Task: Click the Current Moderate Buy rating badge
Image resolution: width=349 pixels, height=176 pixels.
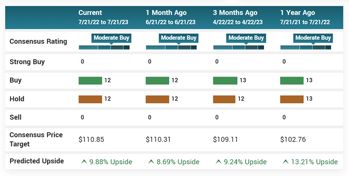Action: click(x=111, y=38)
